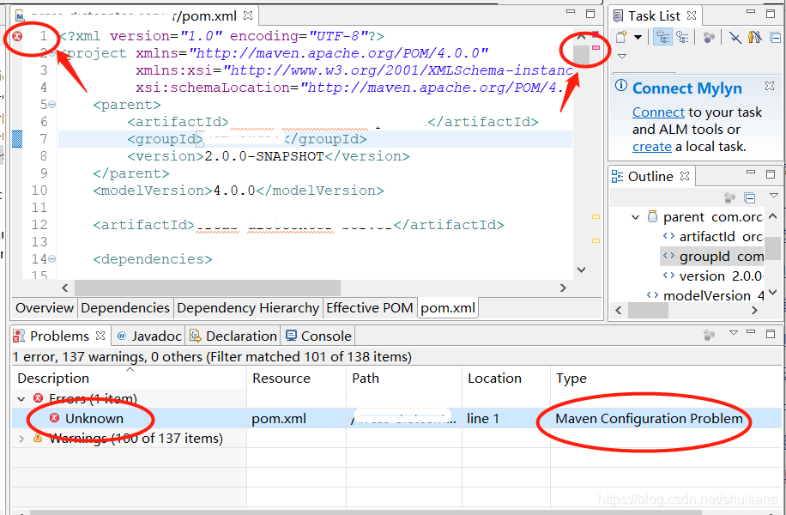Expand Warnings group in Problems view

pos(21,437)
